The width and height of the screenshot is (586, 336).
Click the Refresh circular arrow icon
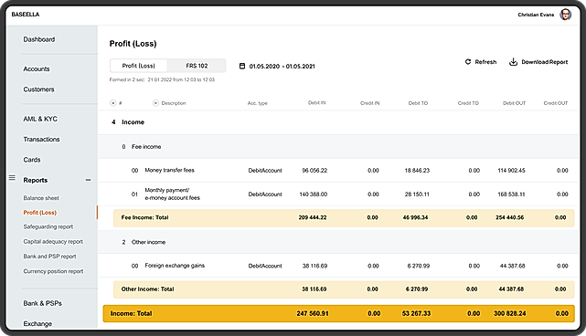point(468,61)
